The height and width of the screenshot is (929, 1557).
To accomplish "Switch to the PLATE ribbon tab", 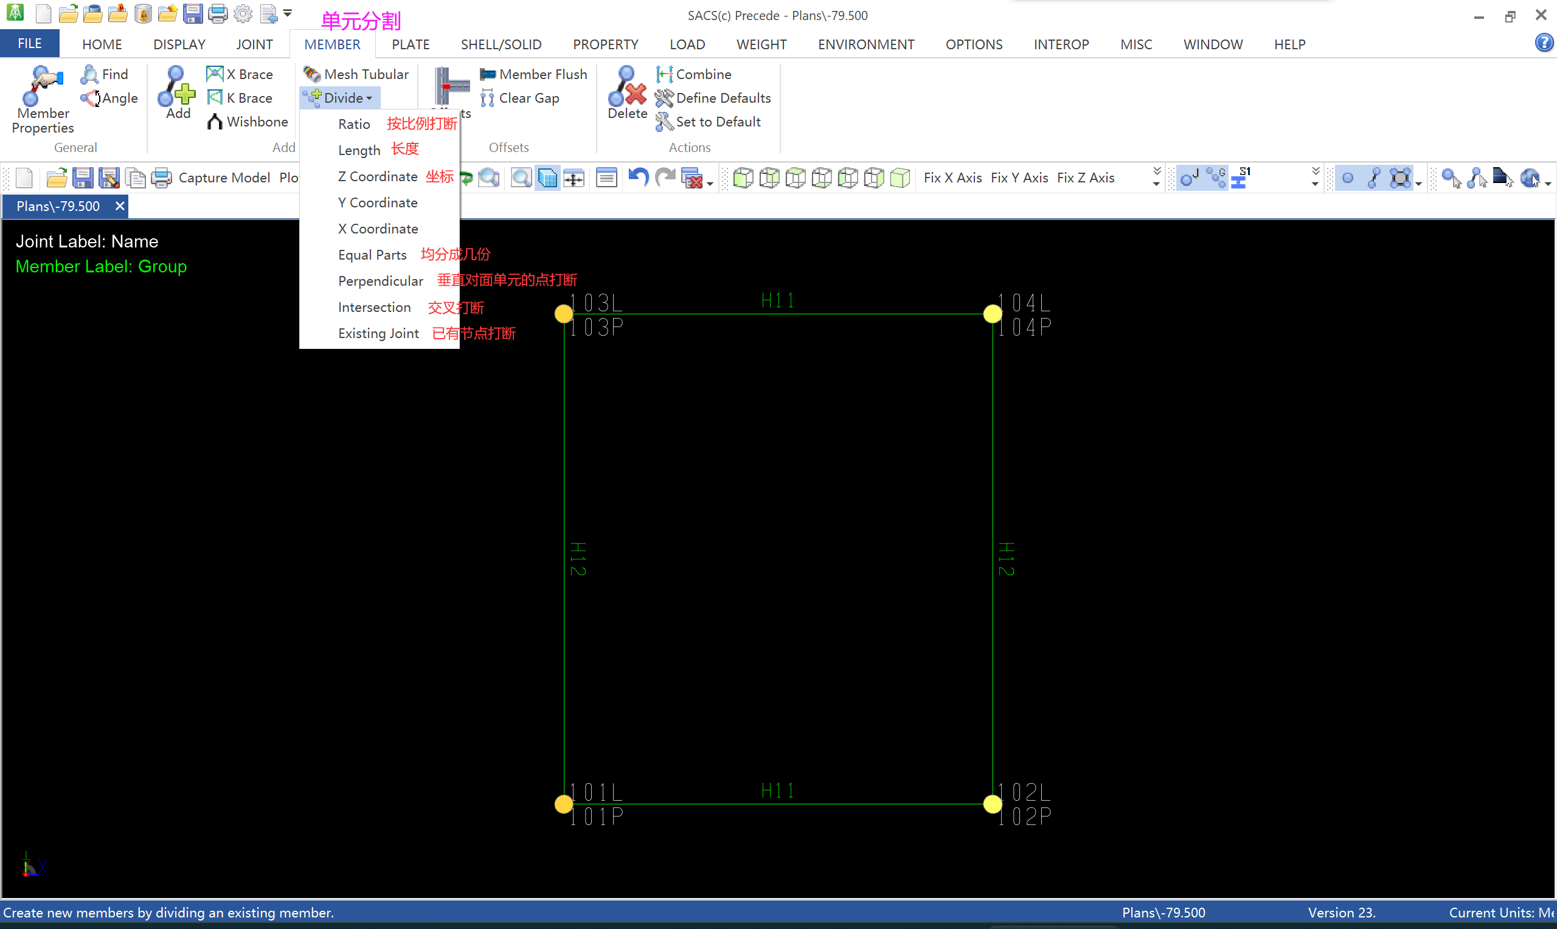I will (x=410, y=44).
